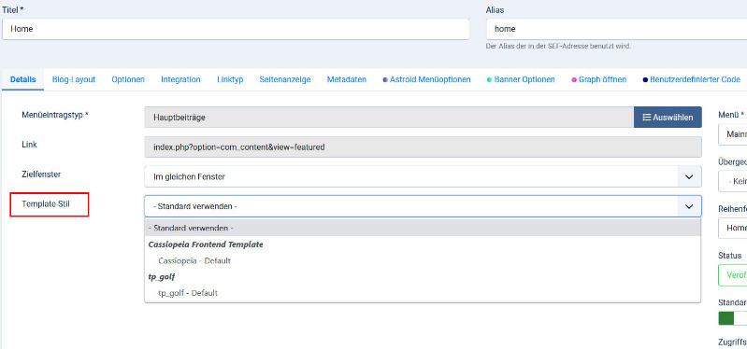Viewport: 747px width, 349px height.
Task: Open the Status dropdown showing Veröffentlicht
Action: [x=733, y=275]
